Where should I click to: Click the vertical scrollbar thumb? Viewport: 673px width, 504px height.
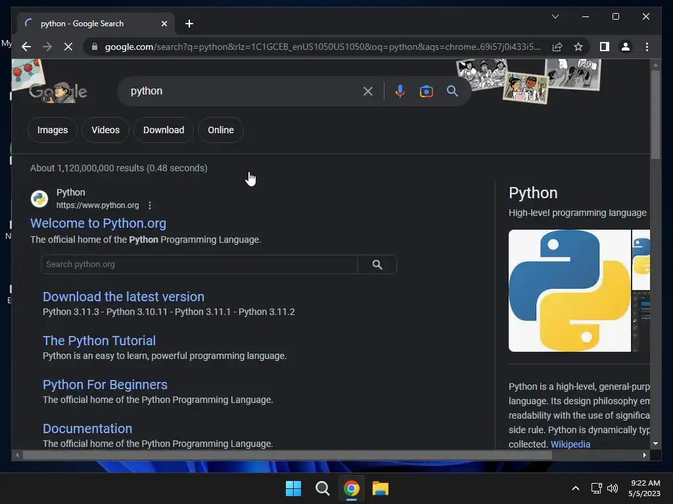point(655,114)
